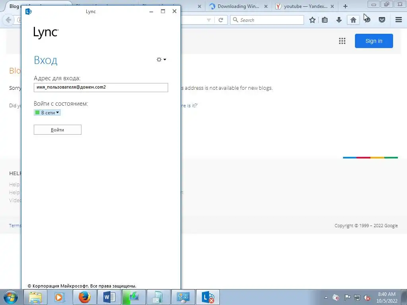This screenshot has height=305, width=407.
Task: Open the Pocket icon in Firefox
Action: [382, 20]
